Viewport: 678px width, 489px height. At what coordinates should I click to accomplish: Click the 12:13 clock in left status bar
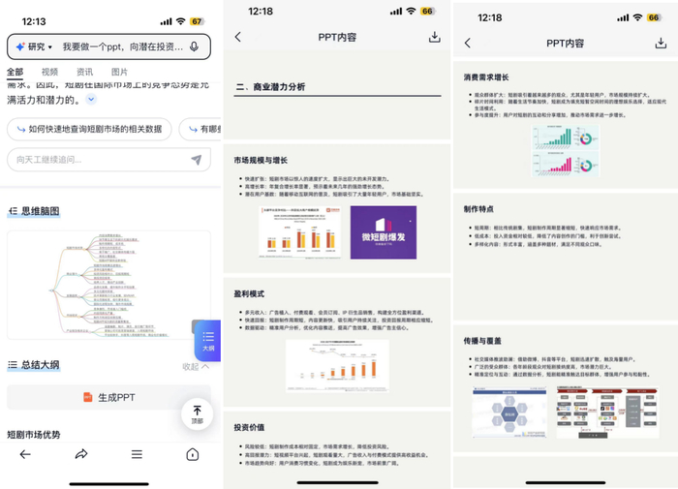(34, 21)
